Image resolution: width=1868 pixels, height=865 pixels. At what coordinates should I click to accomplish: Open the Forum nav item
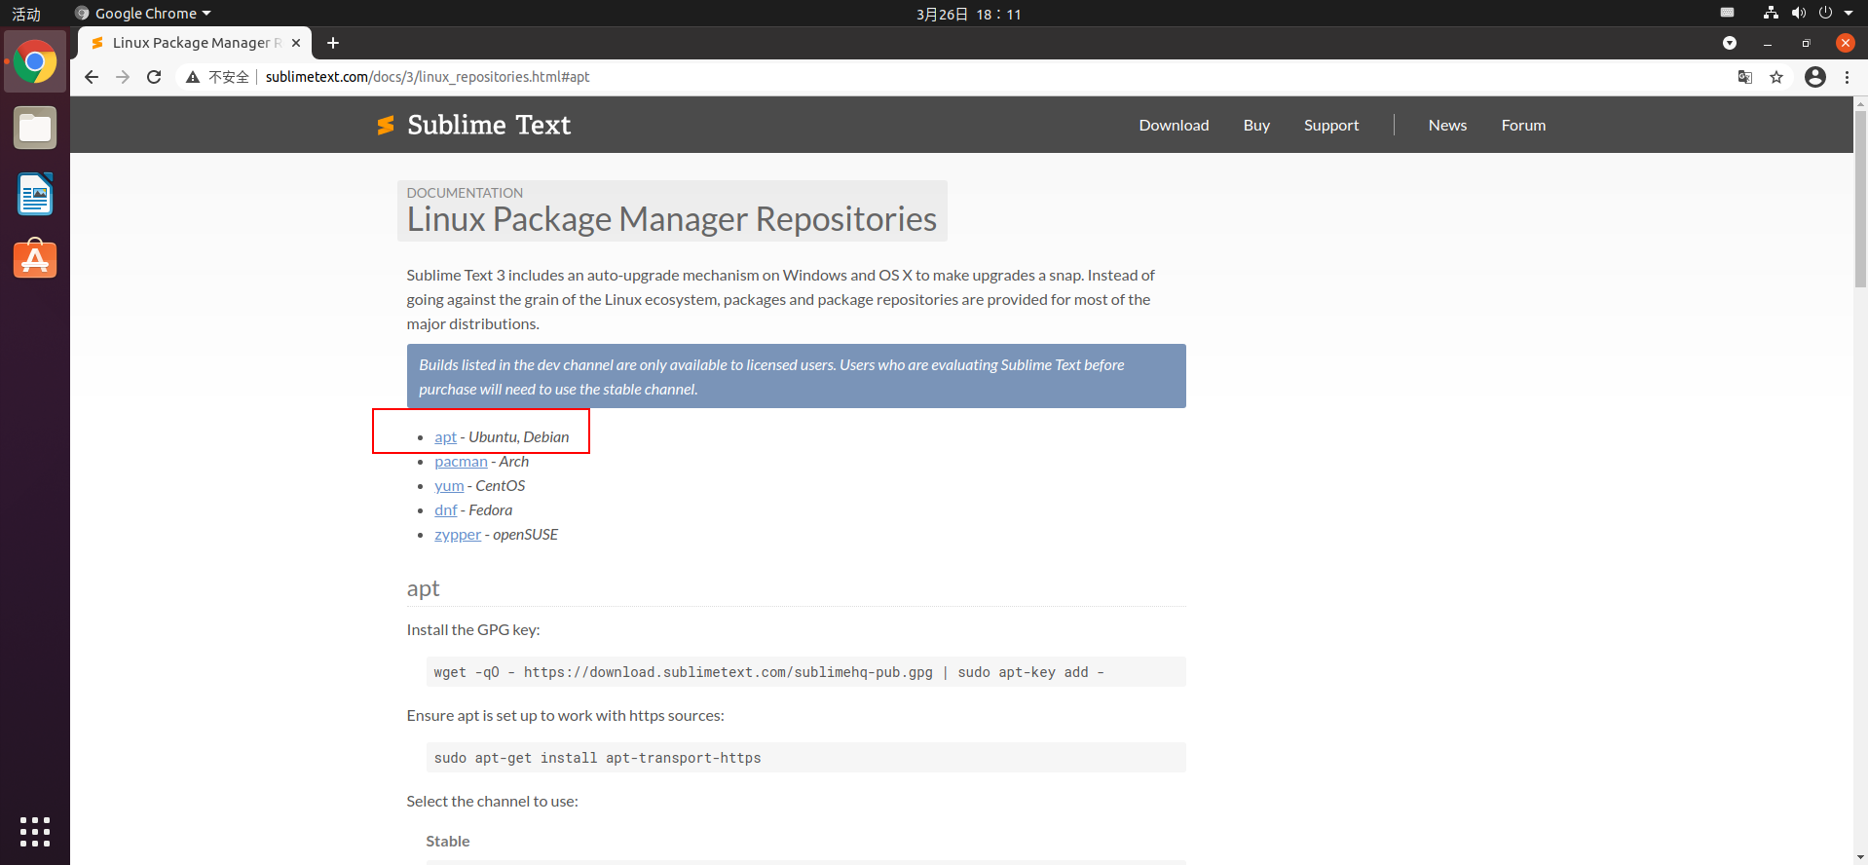coord(1523,125)
